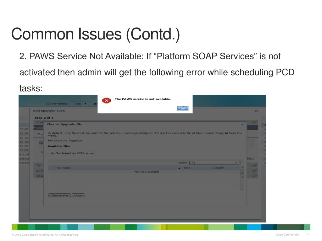Click OK in the PAWS error dialog
322x241 pixels.
click(x=183, y=108)
